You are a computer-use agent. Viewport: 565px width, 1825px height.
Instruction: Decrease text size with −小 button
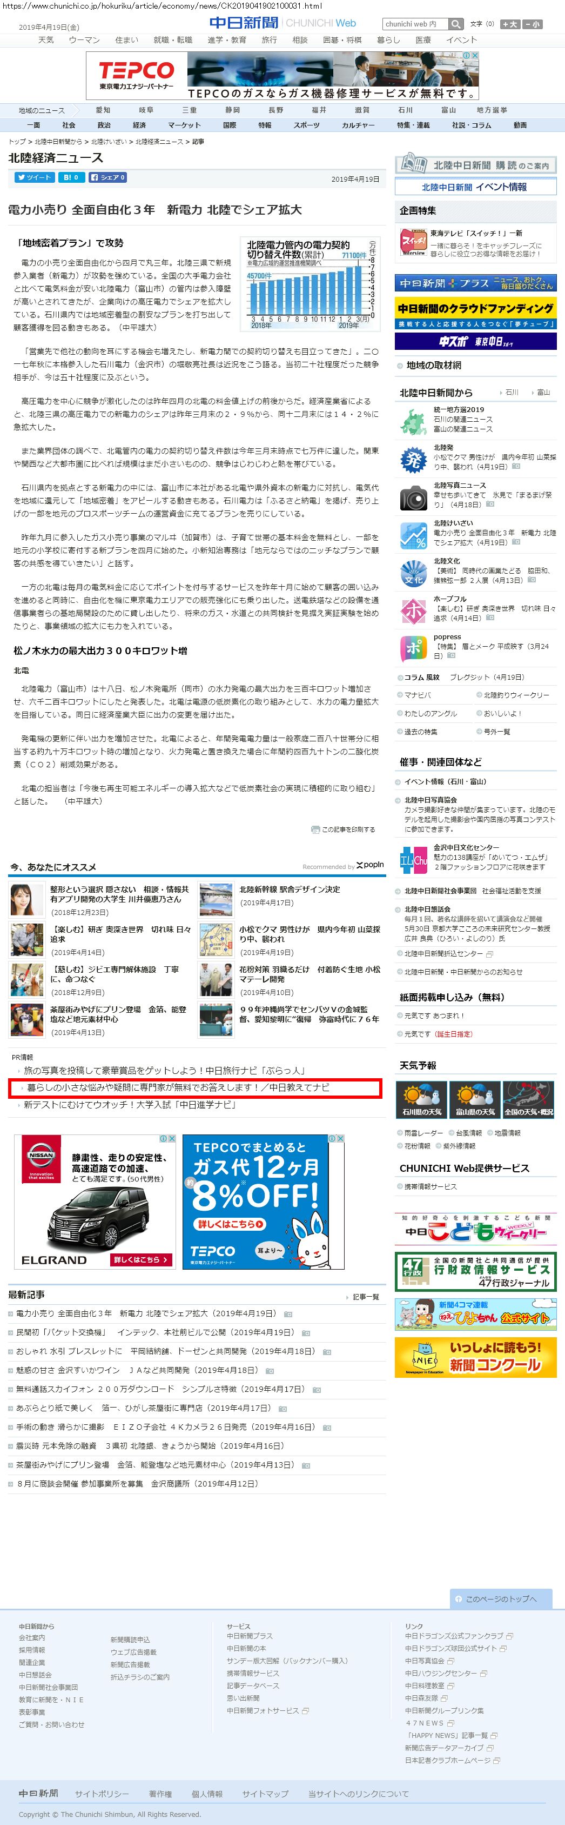click(533, 24)
